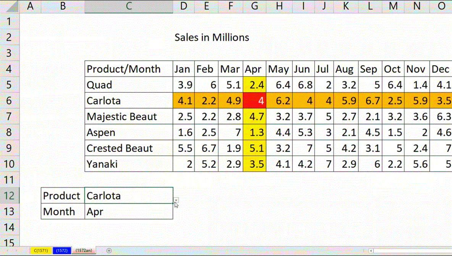Select column B header
This screenshot has width=452, height=256.
63,6
